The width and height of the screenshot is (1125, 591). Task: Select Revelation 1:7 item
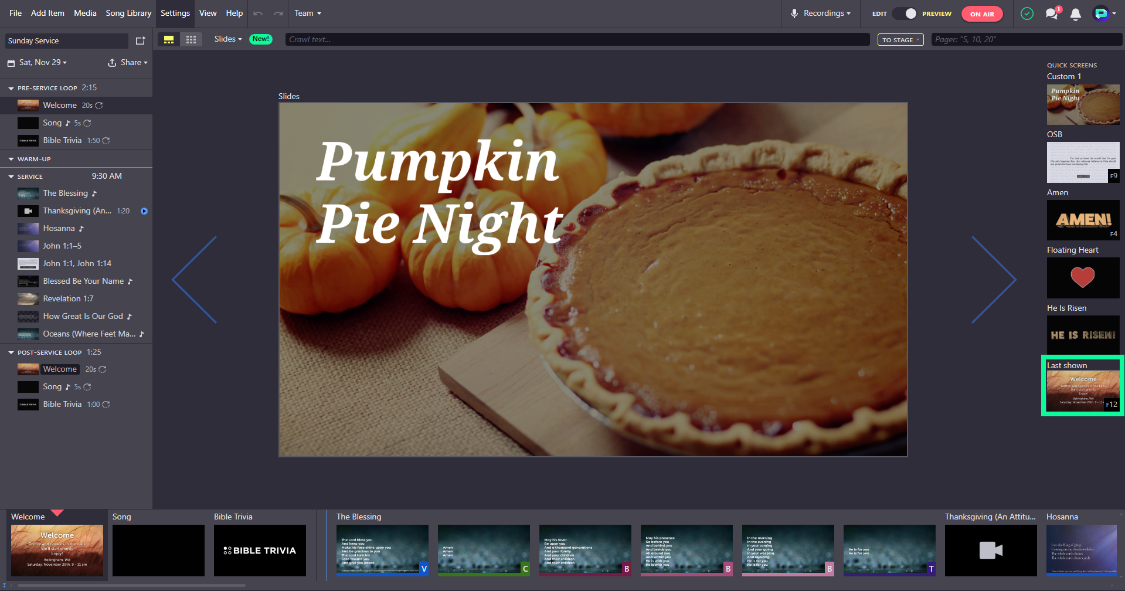click(76, 299)
